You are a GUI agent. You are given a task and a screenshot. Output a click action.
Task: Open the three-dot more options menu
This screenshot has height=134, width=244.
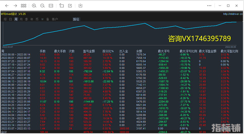pos(209,6)
